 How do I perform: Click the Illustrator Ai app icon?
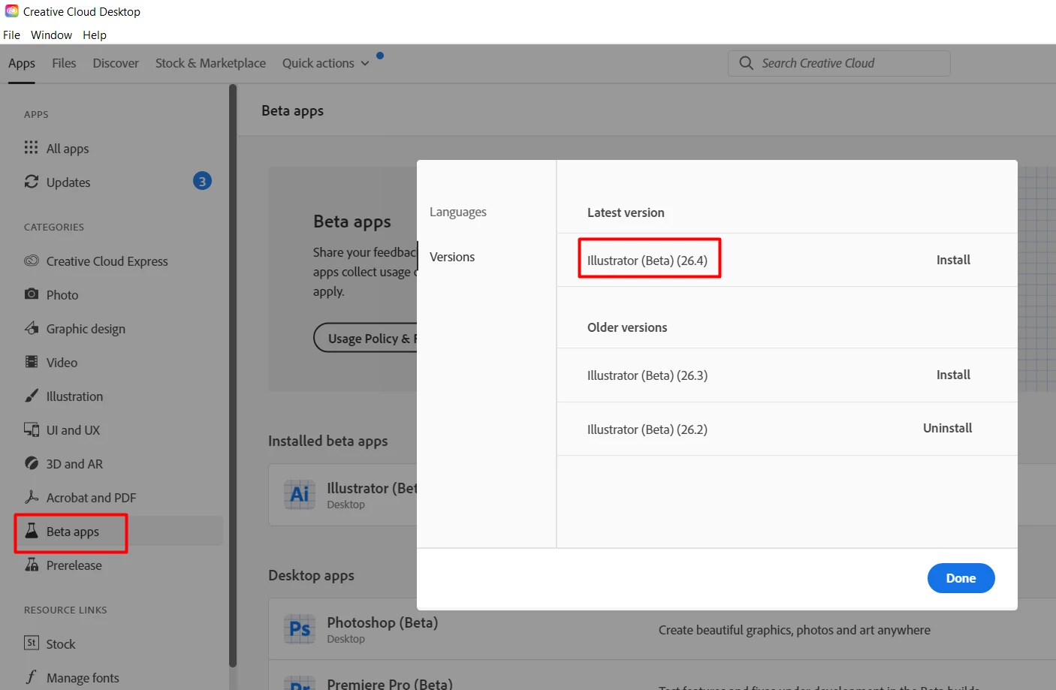pos(300,494)
